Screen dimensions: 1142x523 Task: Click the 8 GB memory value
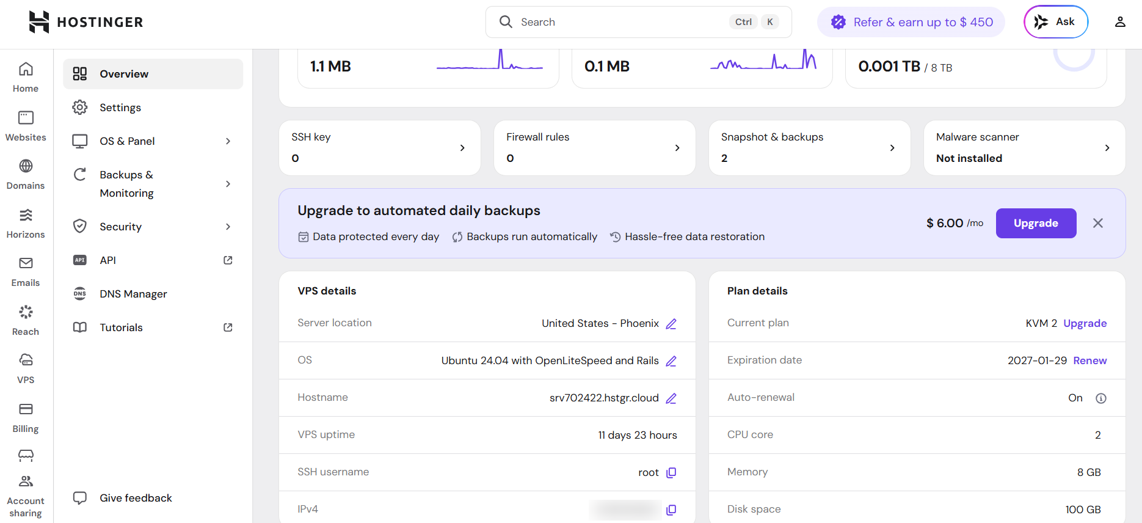coord(1089,472)
